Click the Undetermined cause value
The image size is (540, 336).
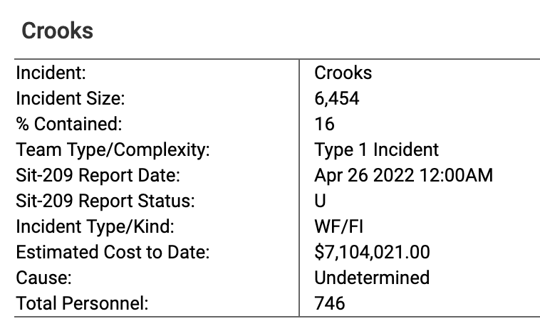[372, 278]
